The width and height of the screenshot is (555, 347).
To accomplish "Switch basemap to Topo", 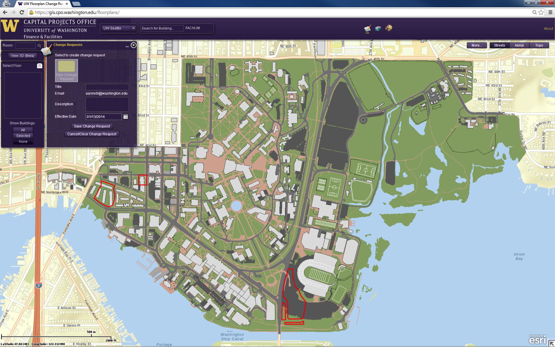I will (x=539, y=45).
